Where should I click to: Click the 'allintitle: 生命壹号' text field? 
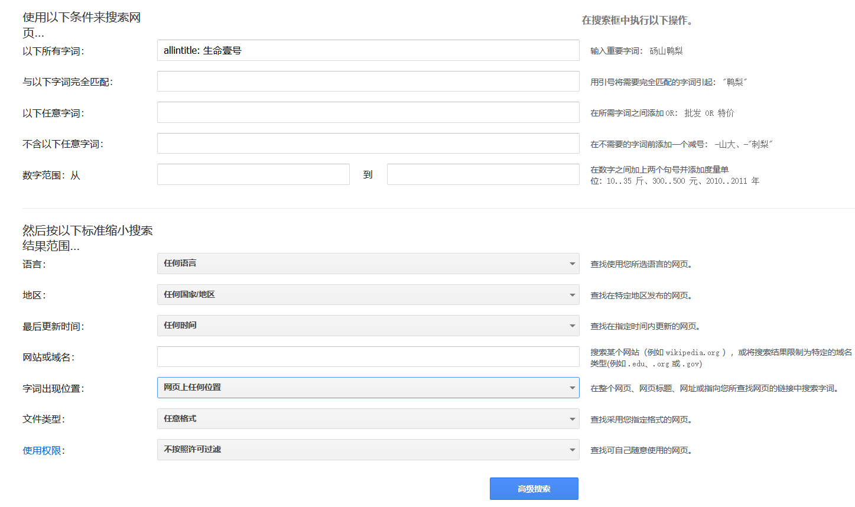point(368,50)
